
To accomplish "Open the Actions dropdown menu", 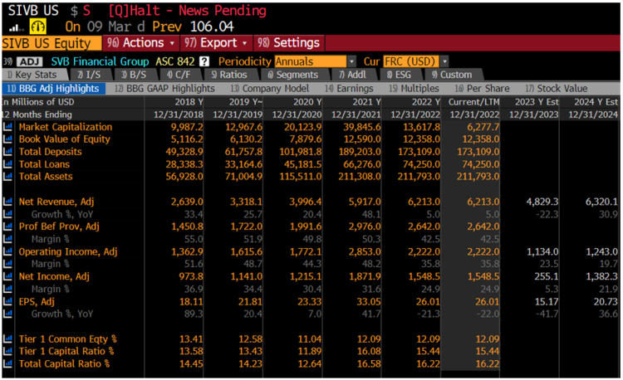I will pyautogui.click(x=140, y=42).
